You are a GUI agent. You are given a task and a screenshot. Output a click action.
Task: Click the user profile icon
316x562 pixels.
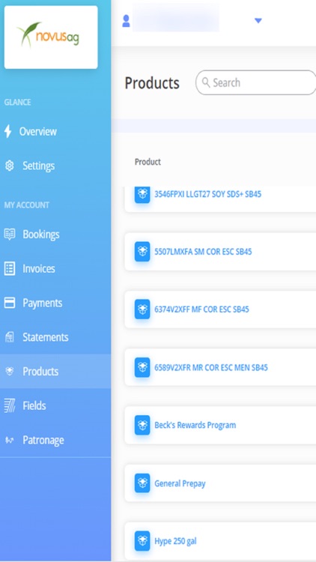click(x=126, y=21)
